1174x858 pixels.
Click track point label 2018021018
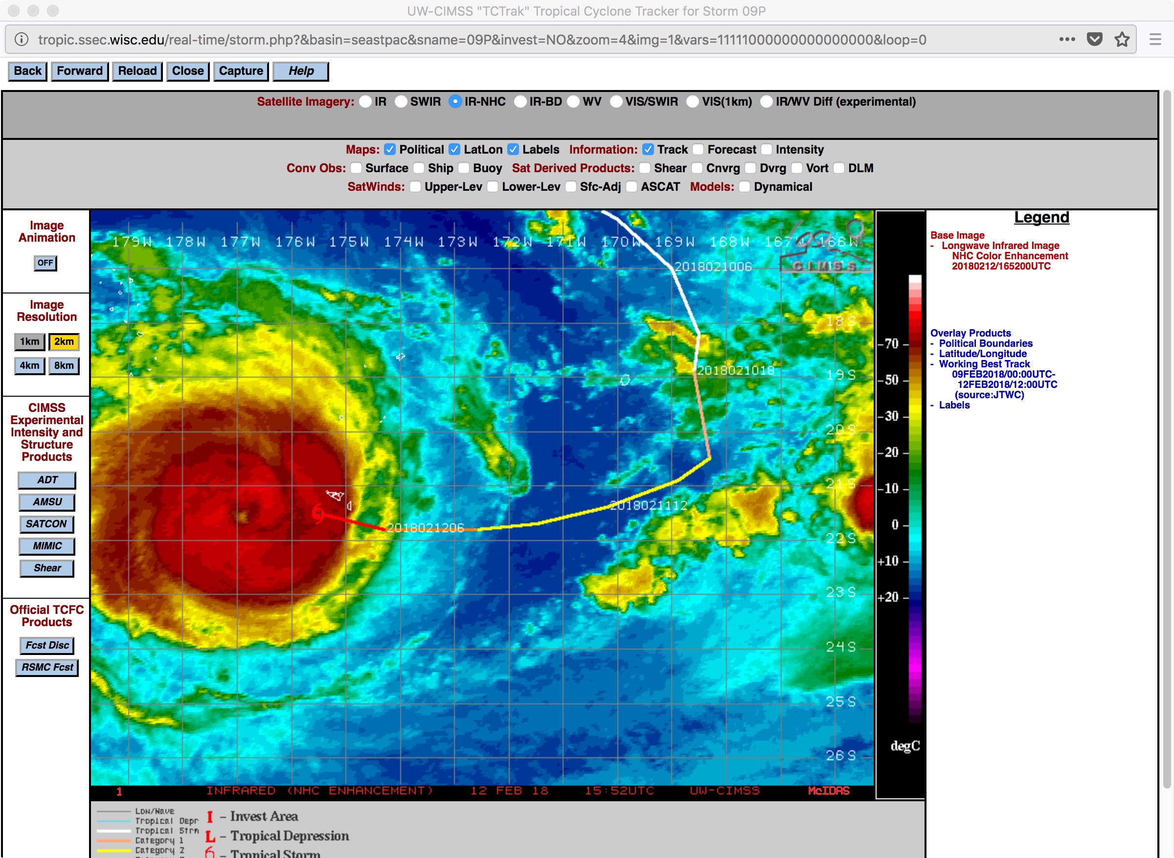click(736, 370)
